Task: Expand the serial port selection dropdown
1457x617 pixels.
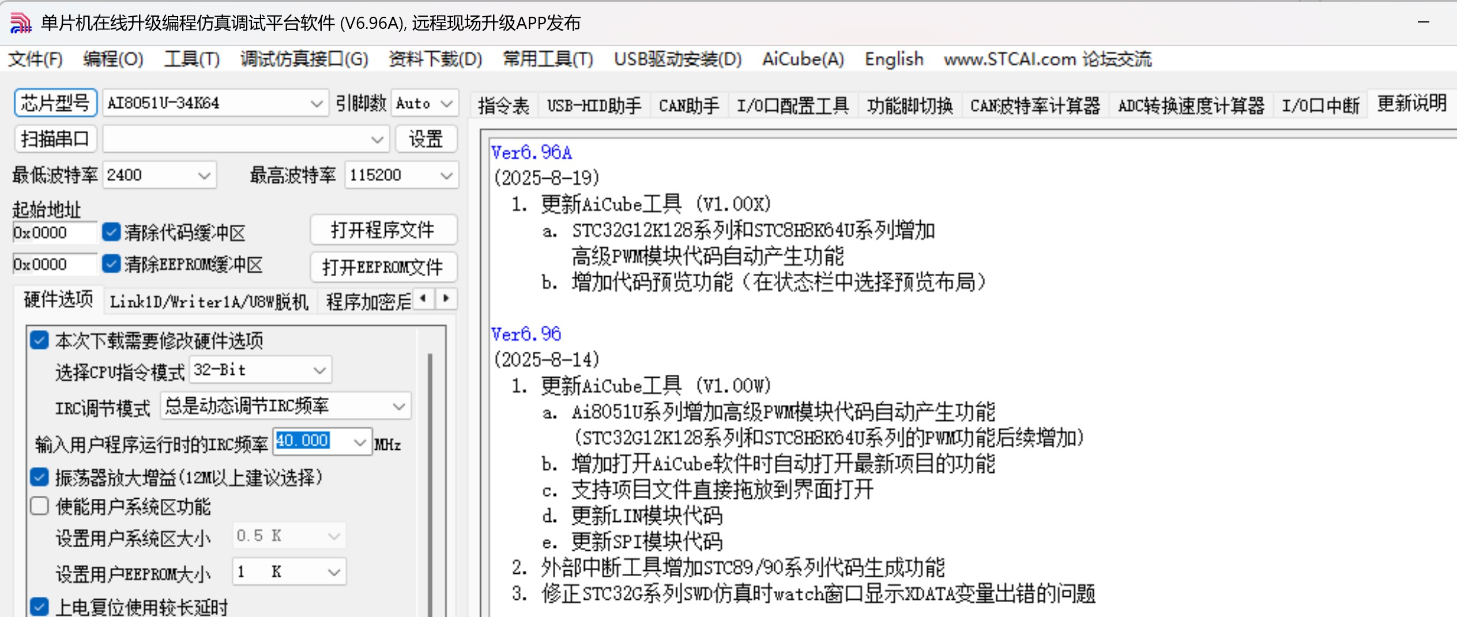Action: pyautogui.click(x=246, y=139)
